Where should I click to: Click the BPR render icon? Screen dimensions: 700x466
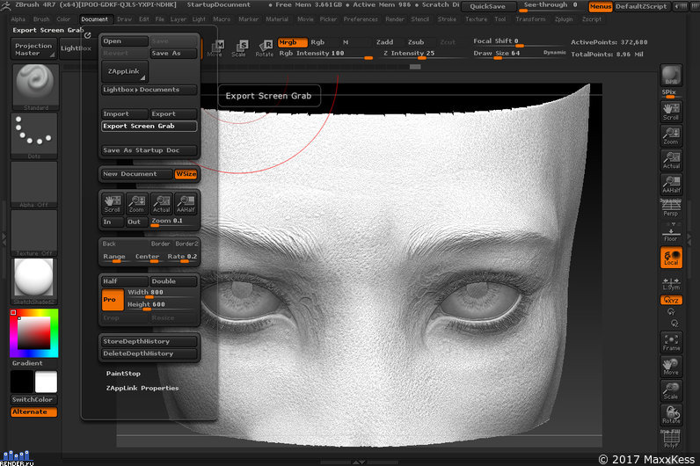[x=671, y=76]
